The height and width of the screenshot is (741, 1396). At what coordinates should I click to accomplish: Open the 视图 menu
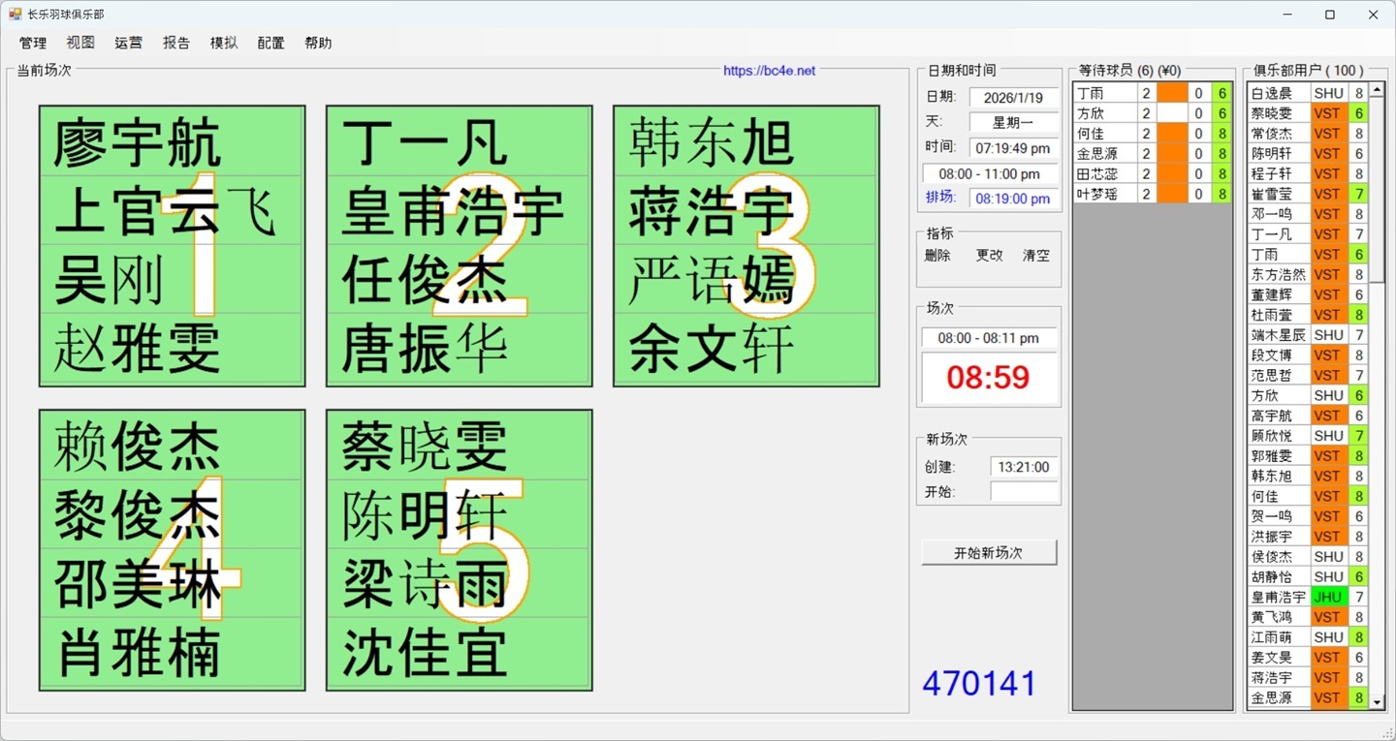(x=80, y=43)
